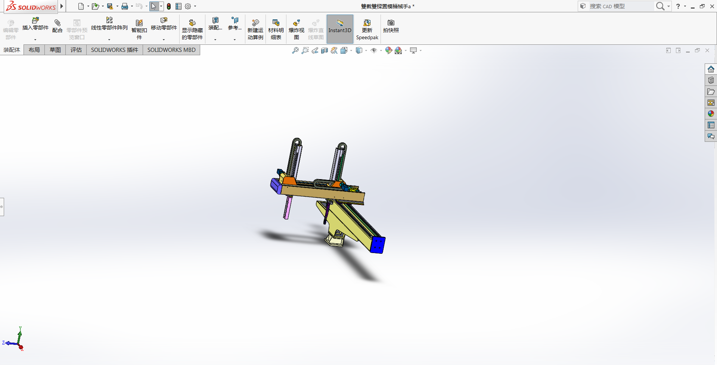The height and width of the screenshot is (365, 717).
Task: Click the Select cursor tool
Action: (x=154, y=6)
